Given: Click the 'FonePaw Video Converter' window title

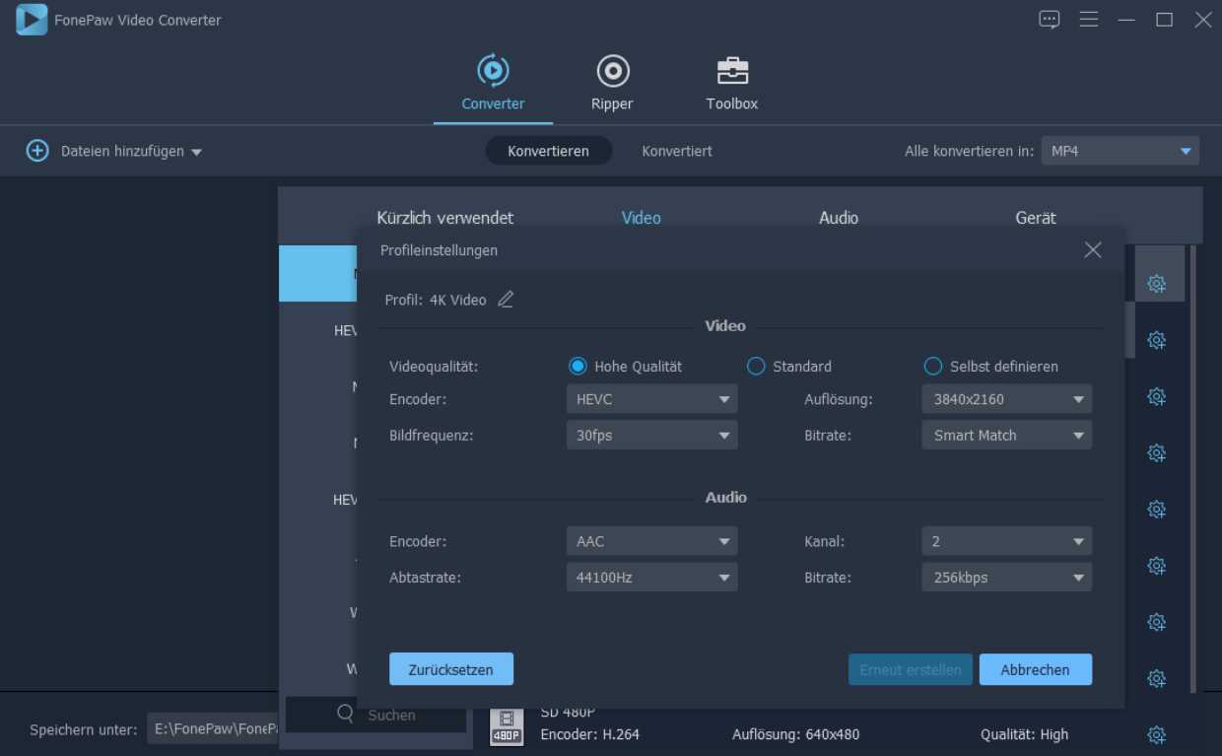Looking at the screenshot, I should point(138,20).
